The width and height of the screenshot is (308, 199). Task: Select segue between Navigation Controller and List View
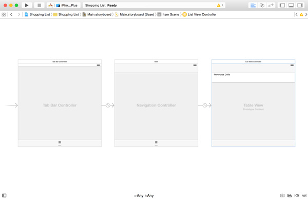(205, 105)
